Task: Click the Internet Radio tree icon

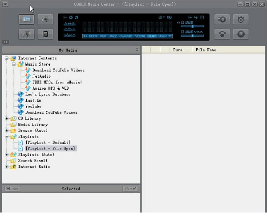Action: click(x=13, y=167)
